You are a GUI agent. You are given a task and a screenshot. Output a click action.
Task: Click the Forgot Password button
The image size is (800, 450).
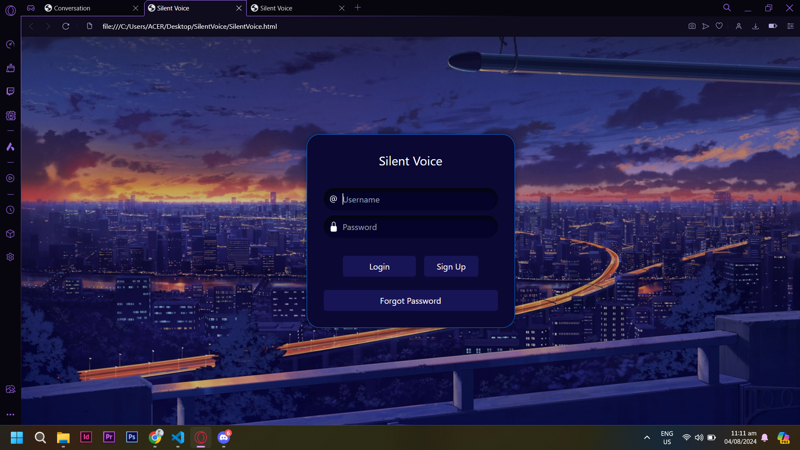410,301
